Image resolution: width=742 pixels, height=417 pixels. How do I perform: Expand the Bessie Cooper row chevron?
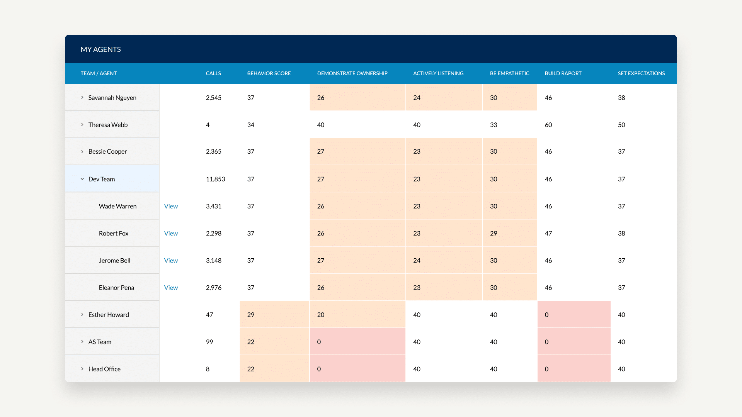tap(82, 152)
